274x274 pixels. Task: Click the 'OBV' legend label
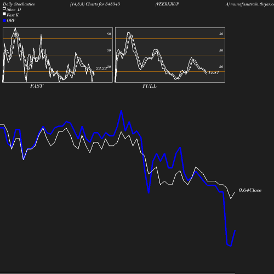pyautogui.click(x=11, y=21)
